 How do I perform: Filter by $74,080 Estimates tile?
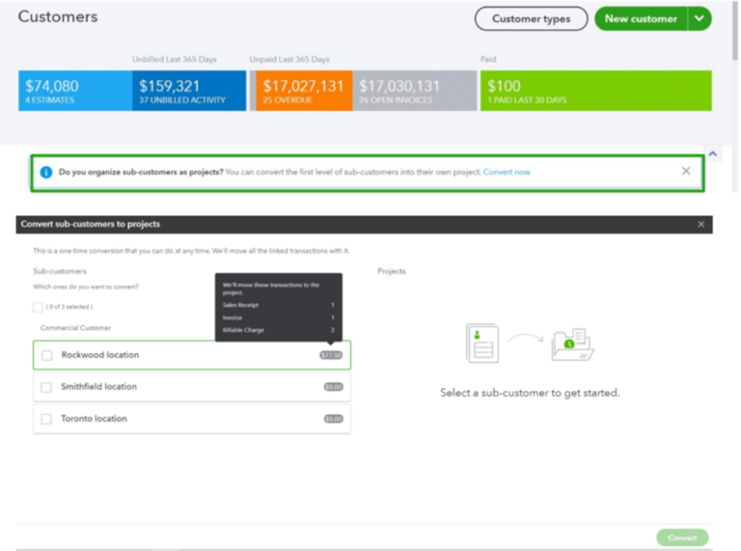coord(75,91)
